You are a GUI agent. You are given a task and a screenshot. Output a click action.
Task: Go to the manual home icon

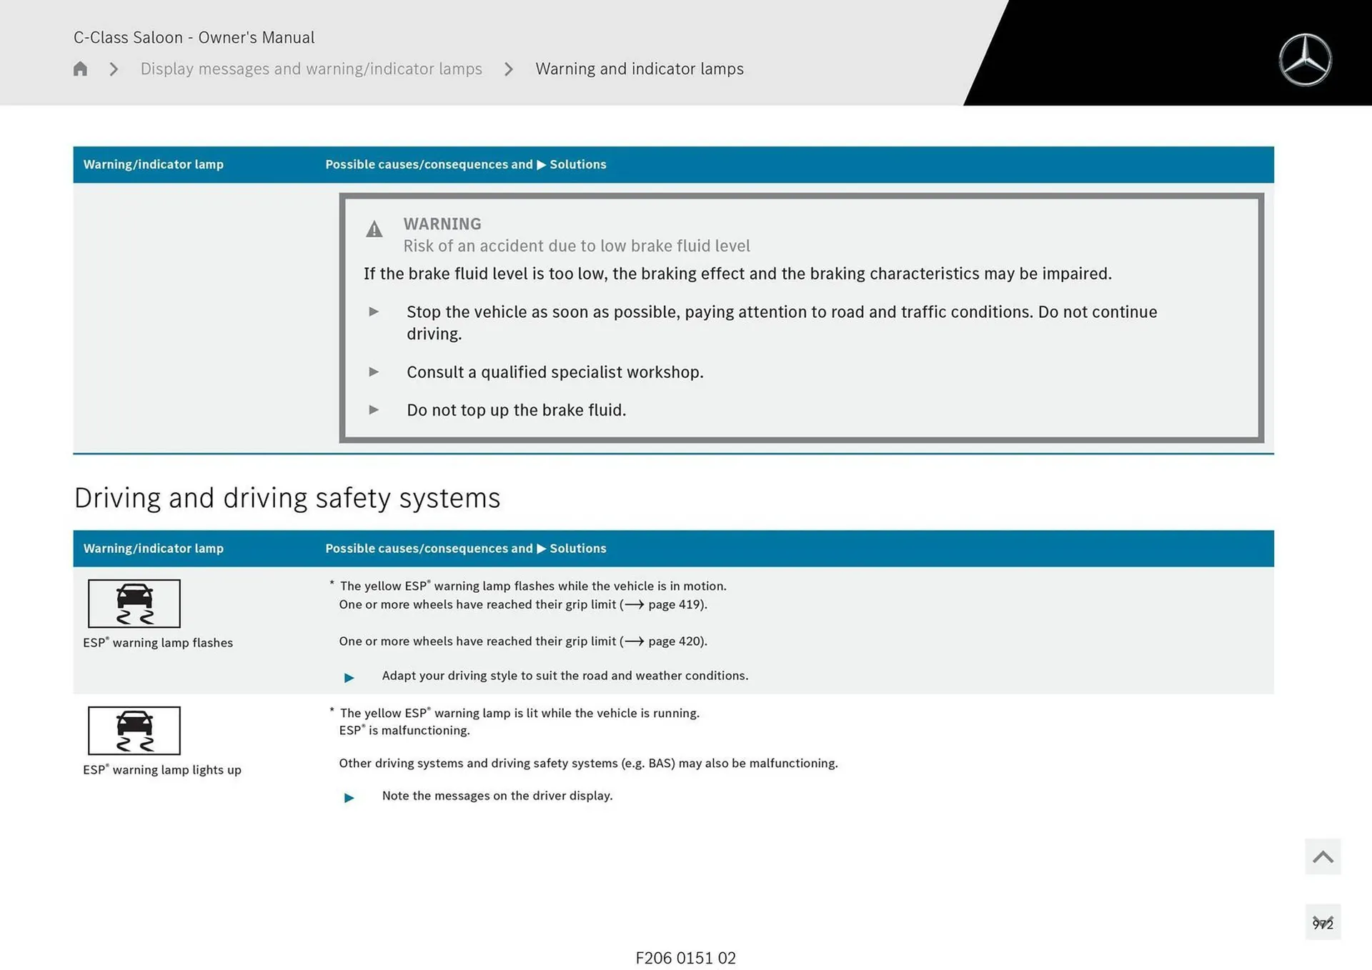click(80, 69)
